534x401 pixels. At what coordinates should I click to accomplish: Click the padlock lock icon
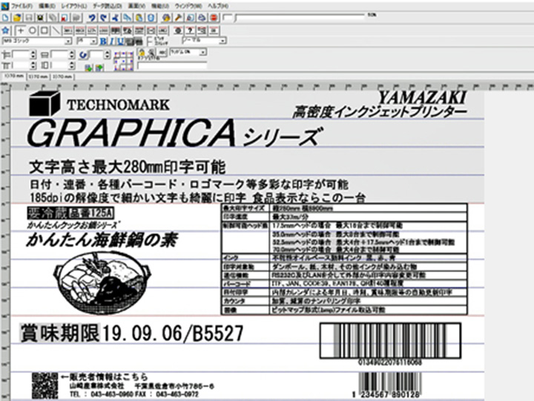pyautogui.click(x=142, y=53)
